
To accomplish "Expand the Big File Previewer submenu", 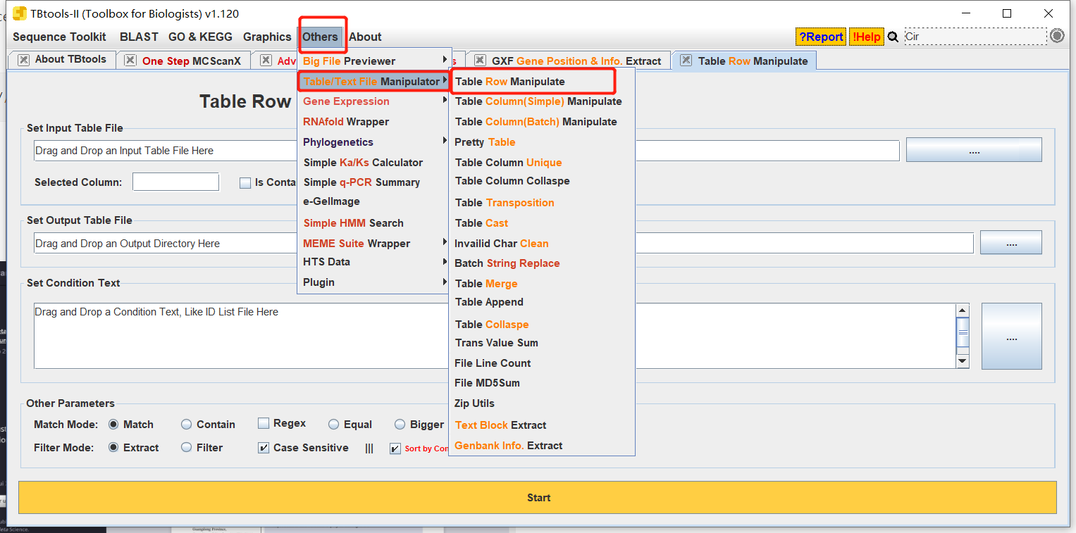I will click(x=373, y=61).
